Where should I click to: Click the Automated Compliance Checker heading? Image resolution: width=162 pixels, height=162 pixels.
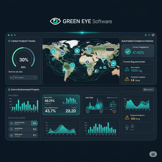tap(137, 41)
